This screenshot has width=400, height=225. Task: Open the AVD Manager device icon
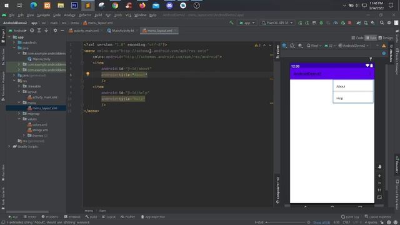(366, 23)
